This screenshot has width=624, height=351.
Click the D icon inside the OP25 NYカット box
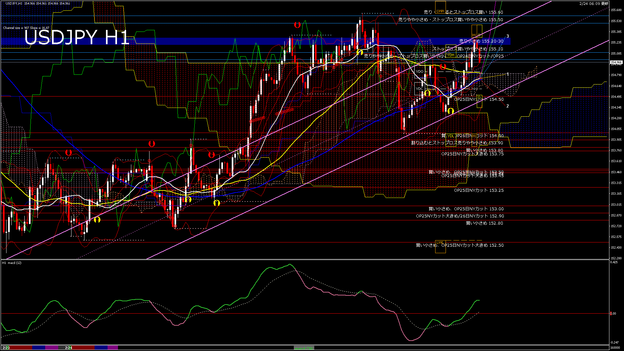tap(479, 97)
